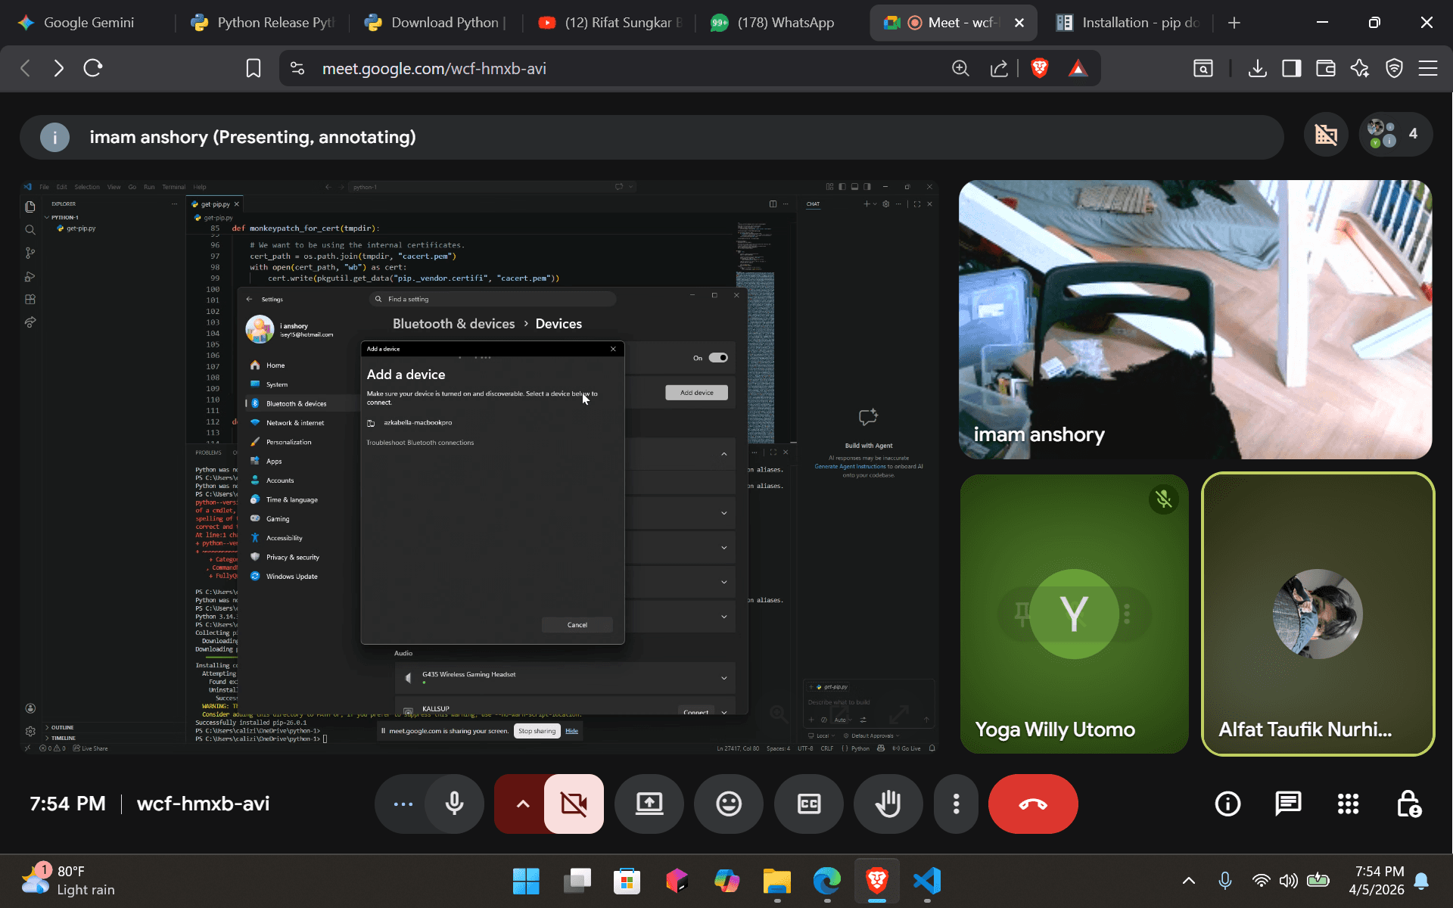This screenshot has height=908, width=1453.
Task: Expand video settings arrow beside camera
Action: [x=522, y=804]
